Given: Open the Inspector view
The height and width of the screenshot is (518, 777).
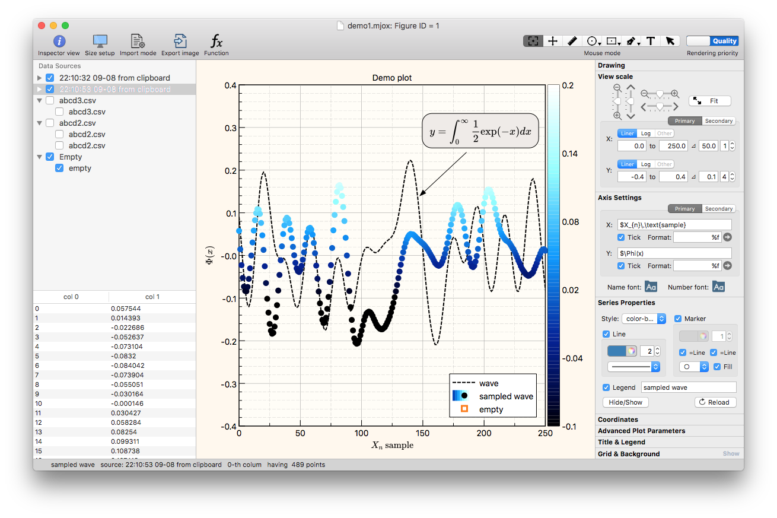Looking at the screenshot, I should [x=59, y=45].
